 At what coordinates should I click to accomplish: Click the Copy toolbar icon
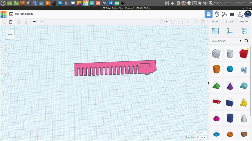(4, 22)
